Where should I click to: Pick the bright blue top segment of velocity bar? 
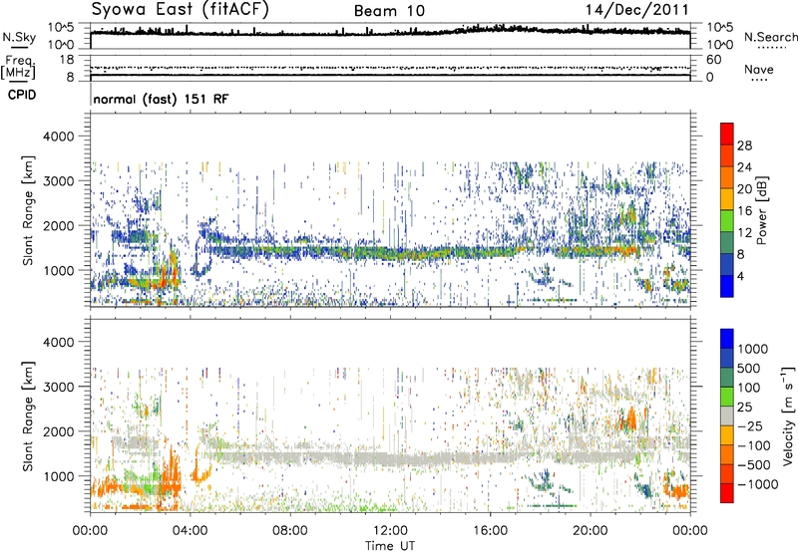(x=727, y=339)
